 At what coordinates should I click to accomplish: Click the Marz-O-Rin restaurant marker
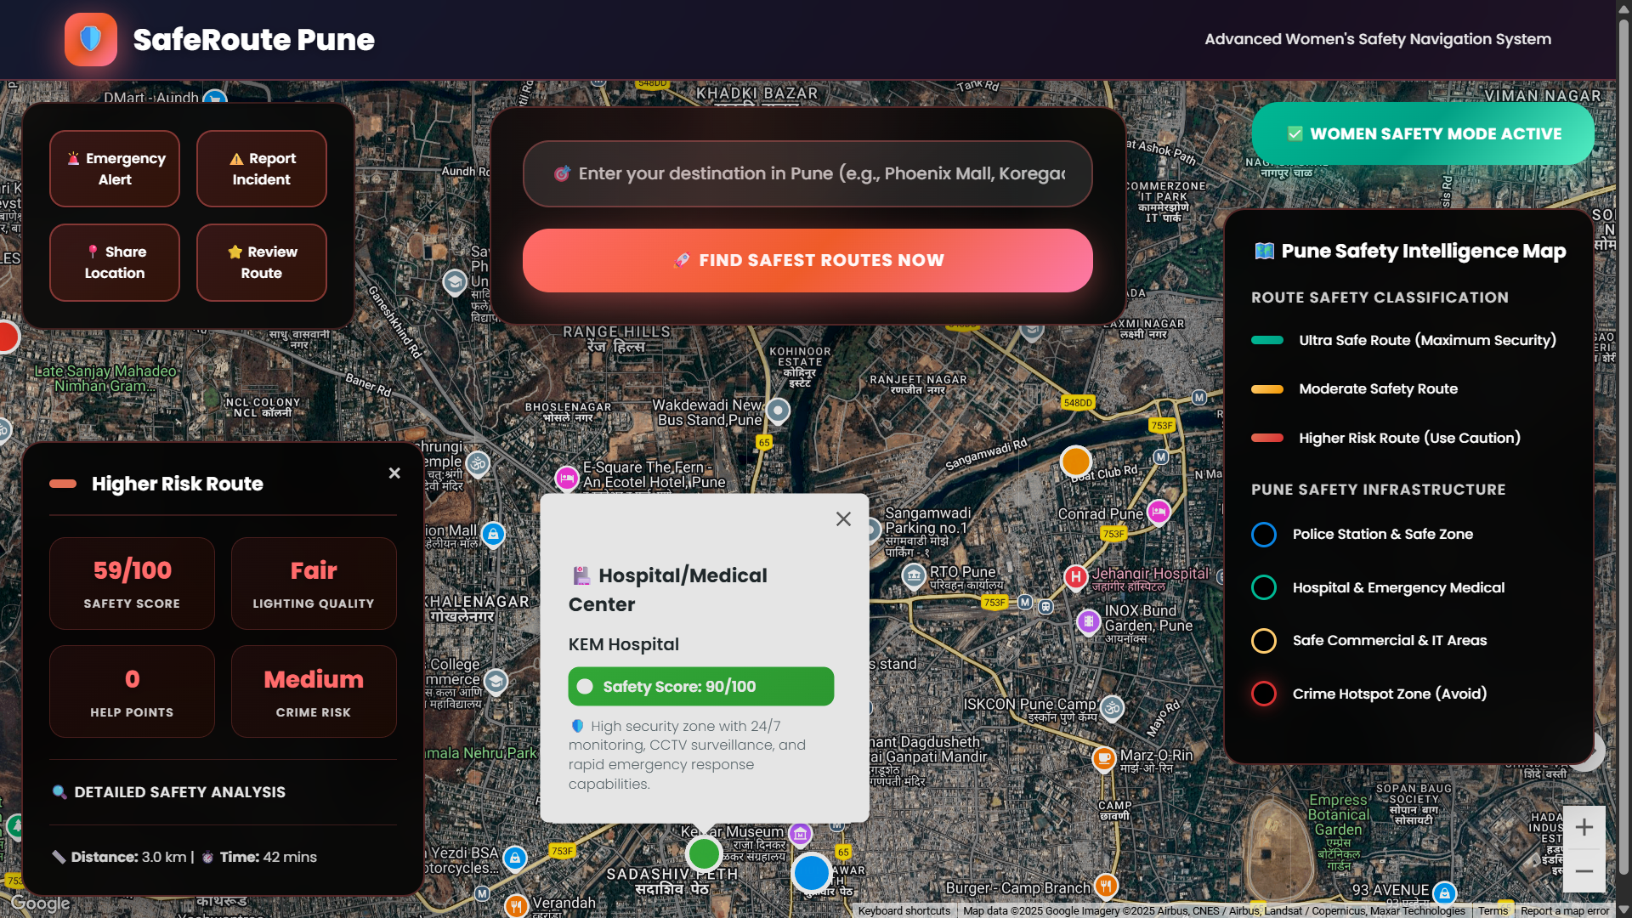(x=1103, y=757)
